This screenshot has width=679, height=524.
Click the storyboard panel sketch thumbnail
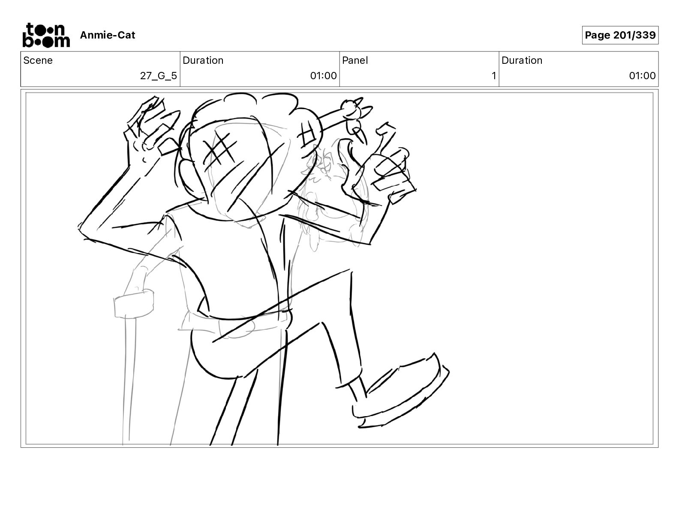click(339, 268)
